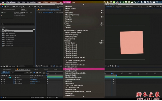Click Toggle Switches / Modes button
This screenshot has width=162, height=101.
pyautogui.click(x=37, y=97)
